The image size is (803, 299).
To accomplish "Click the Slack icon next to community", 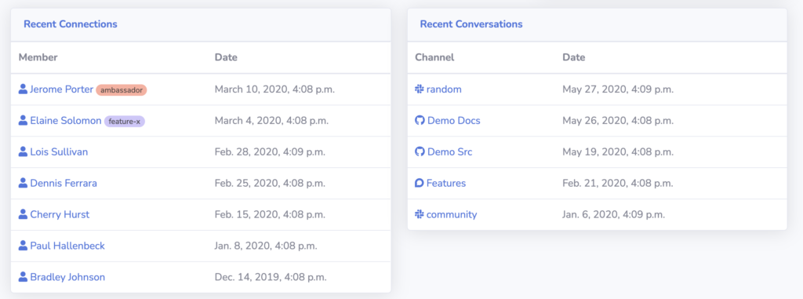I will [420, 214].
